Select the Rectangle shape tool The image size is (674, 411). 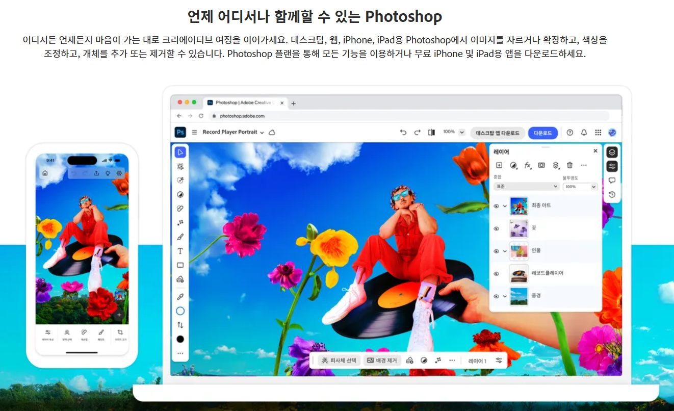(x=180, y=265)
